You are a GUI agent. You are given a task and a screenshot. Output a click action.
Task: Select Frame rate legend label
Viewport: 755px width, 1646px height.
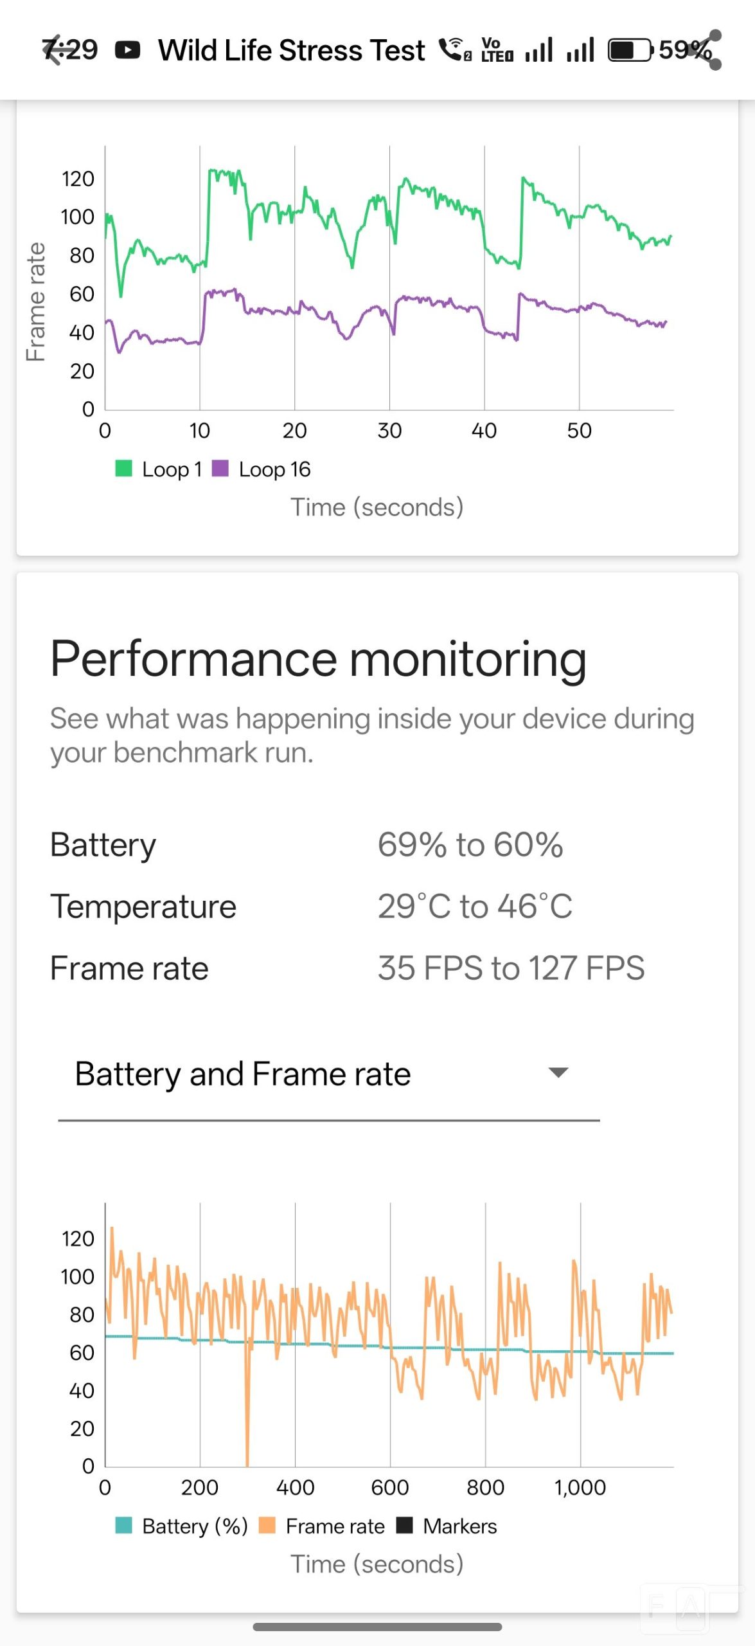(335, 1526)
